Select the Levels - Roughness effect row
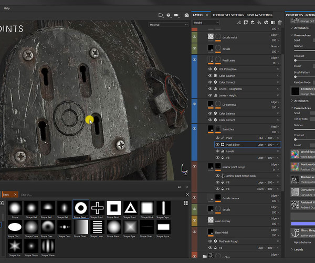The width and height of the screenshot is (315, 263). [x=244, y=89]
